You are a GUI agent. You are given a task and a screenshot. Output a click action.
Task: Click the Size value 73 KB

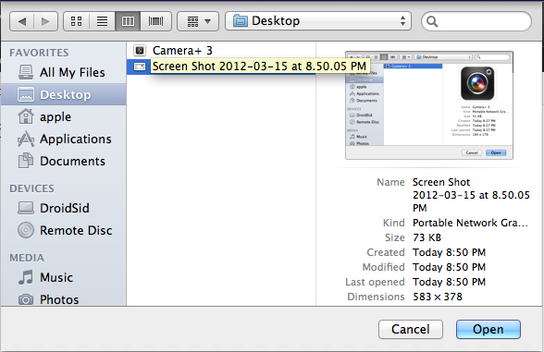(x=427, y=237)
